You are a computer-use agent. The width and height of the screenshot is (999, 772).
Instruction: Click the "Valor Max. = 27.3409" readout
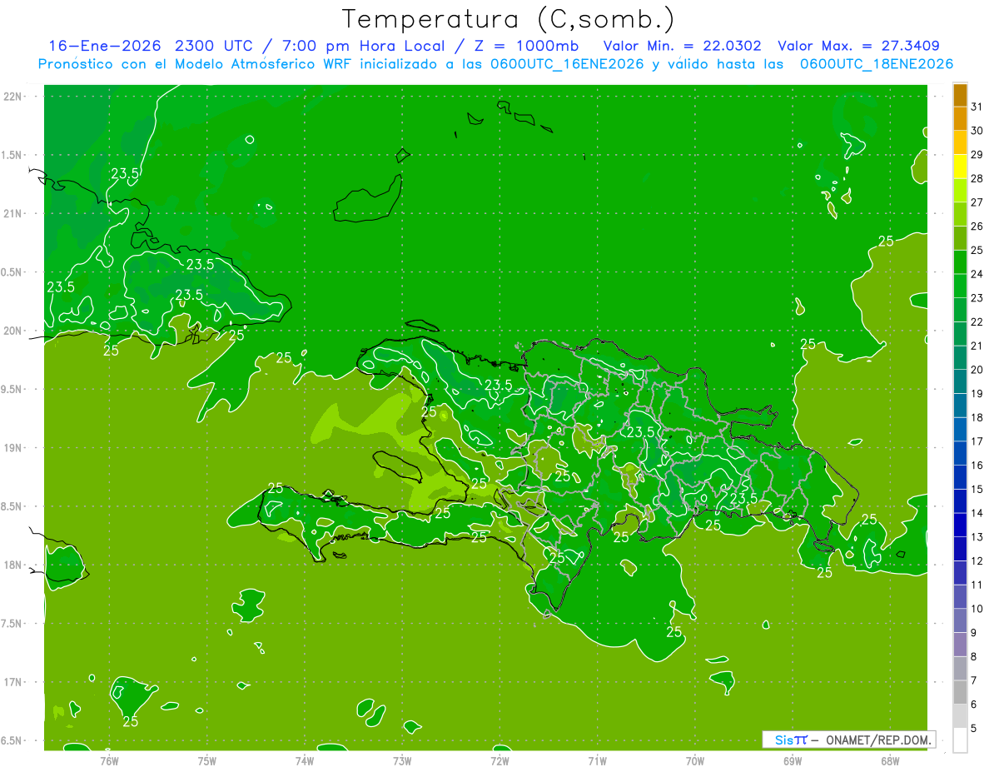pos(859,46)
